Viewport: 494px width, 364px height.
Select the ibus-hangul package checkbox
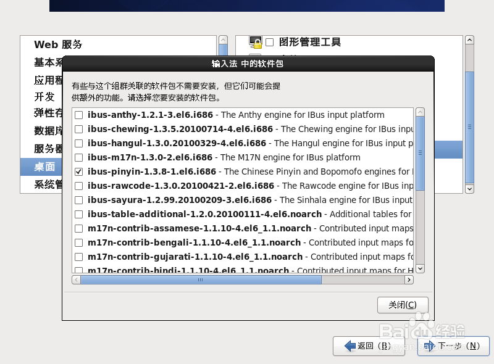tap(78, 143)
